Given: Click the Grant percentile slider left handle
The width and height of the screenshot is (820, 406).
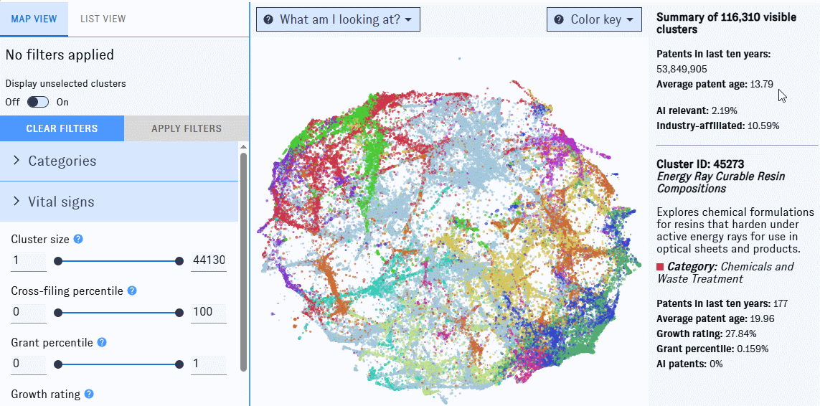Looking at the screenshot, I should click(x=58, y=364).
